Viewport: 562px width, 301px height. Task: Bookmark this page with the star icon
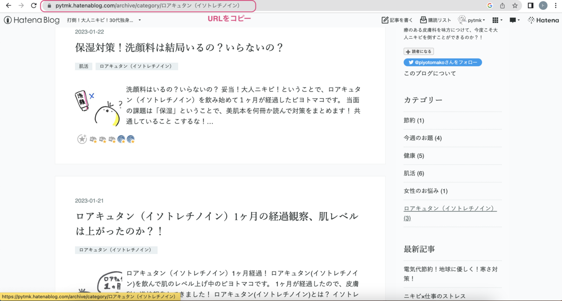[x=515, y=6]
